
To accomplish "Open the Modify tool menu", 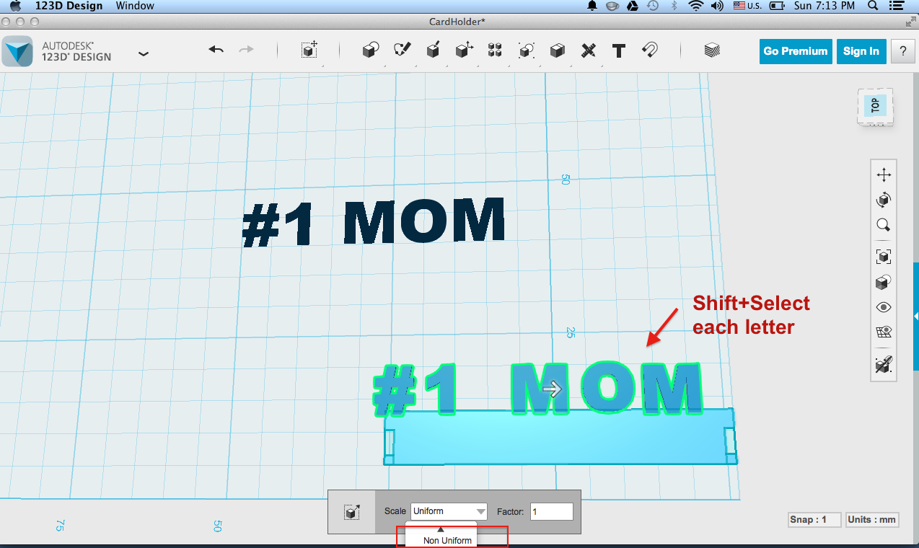I will 464,50.
